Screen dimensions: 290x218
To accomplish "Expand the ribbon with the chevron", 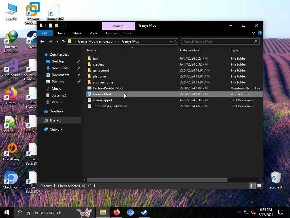I will pyautogui.click(x=254, y=33).
